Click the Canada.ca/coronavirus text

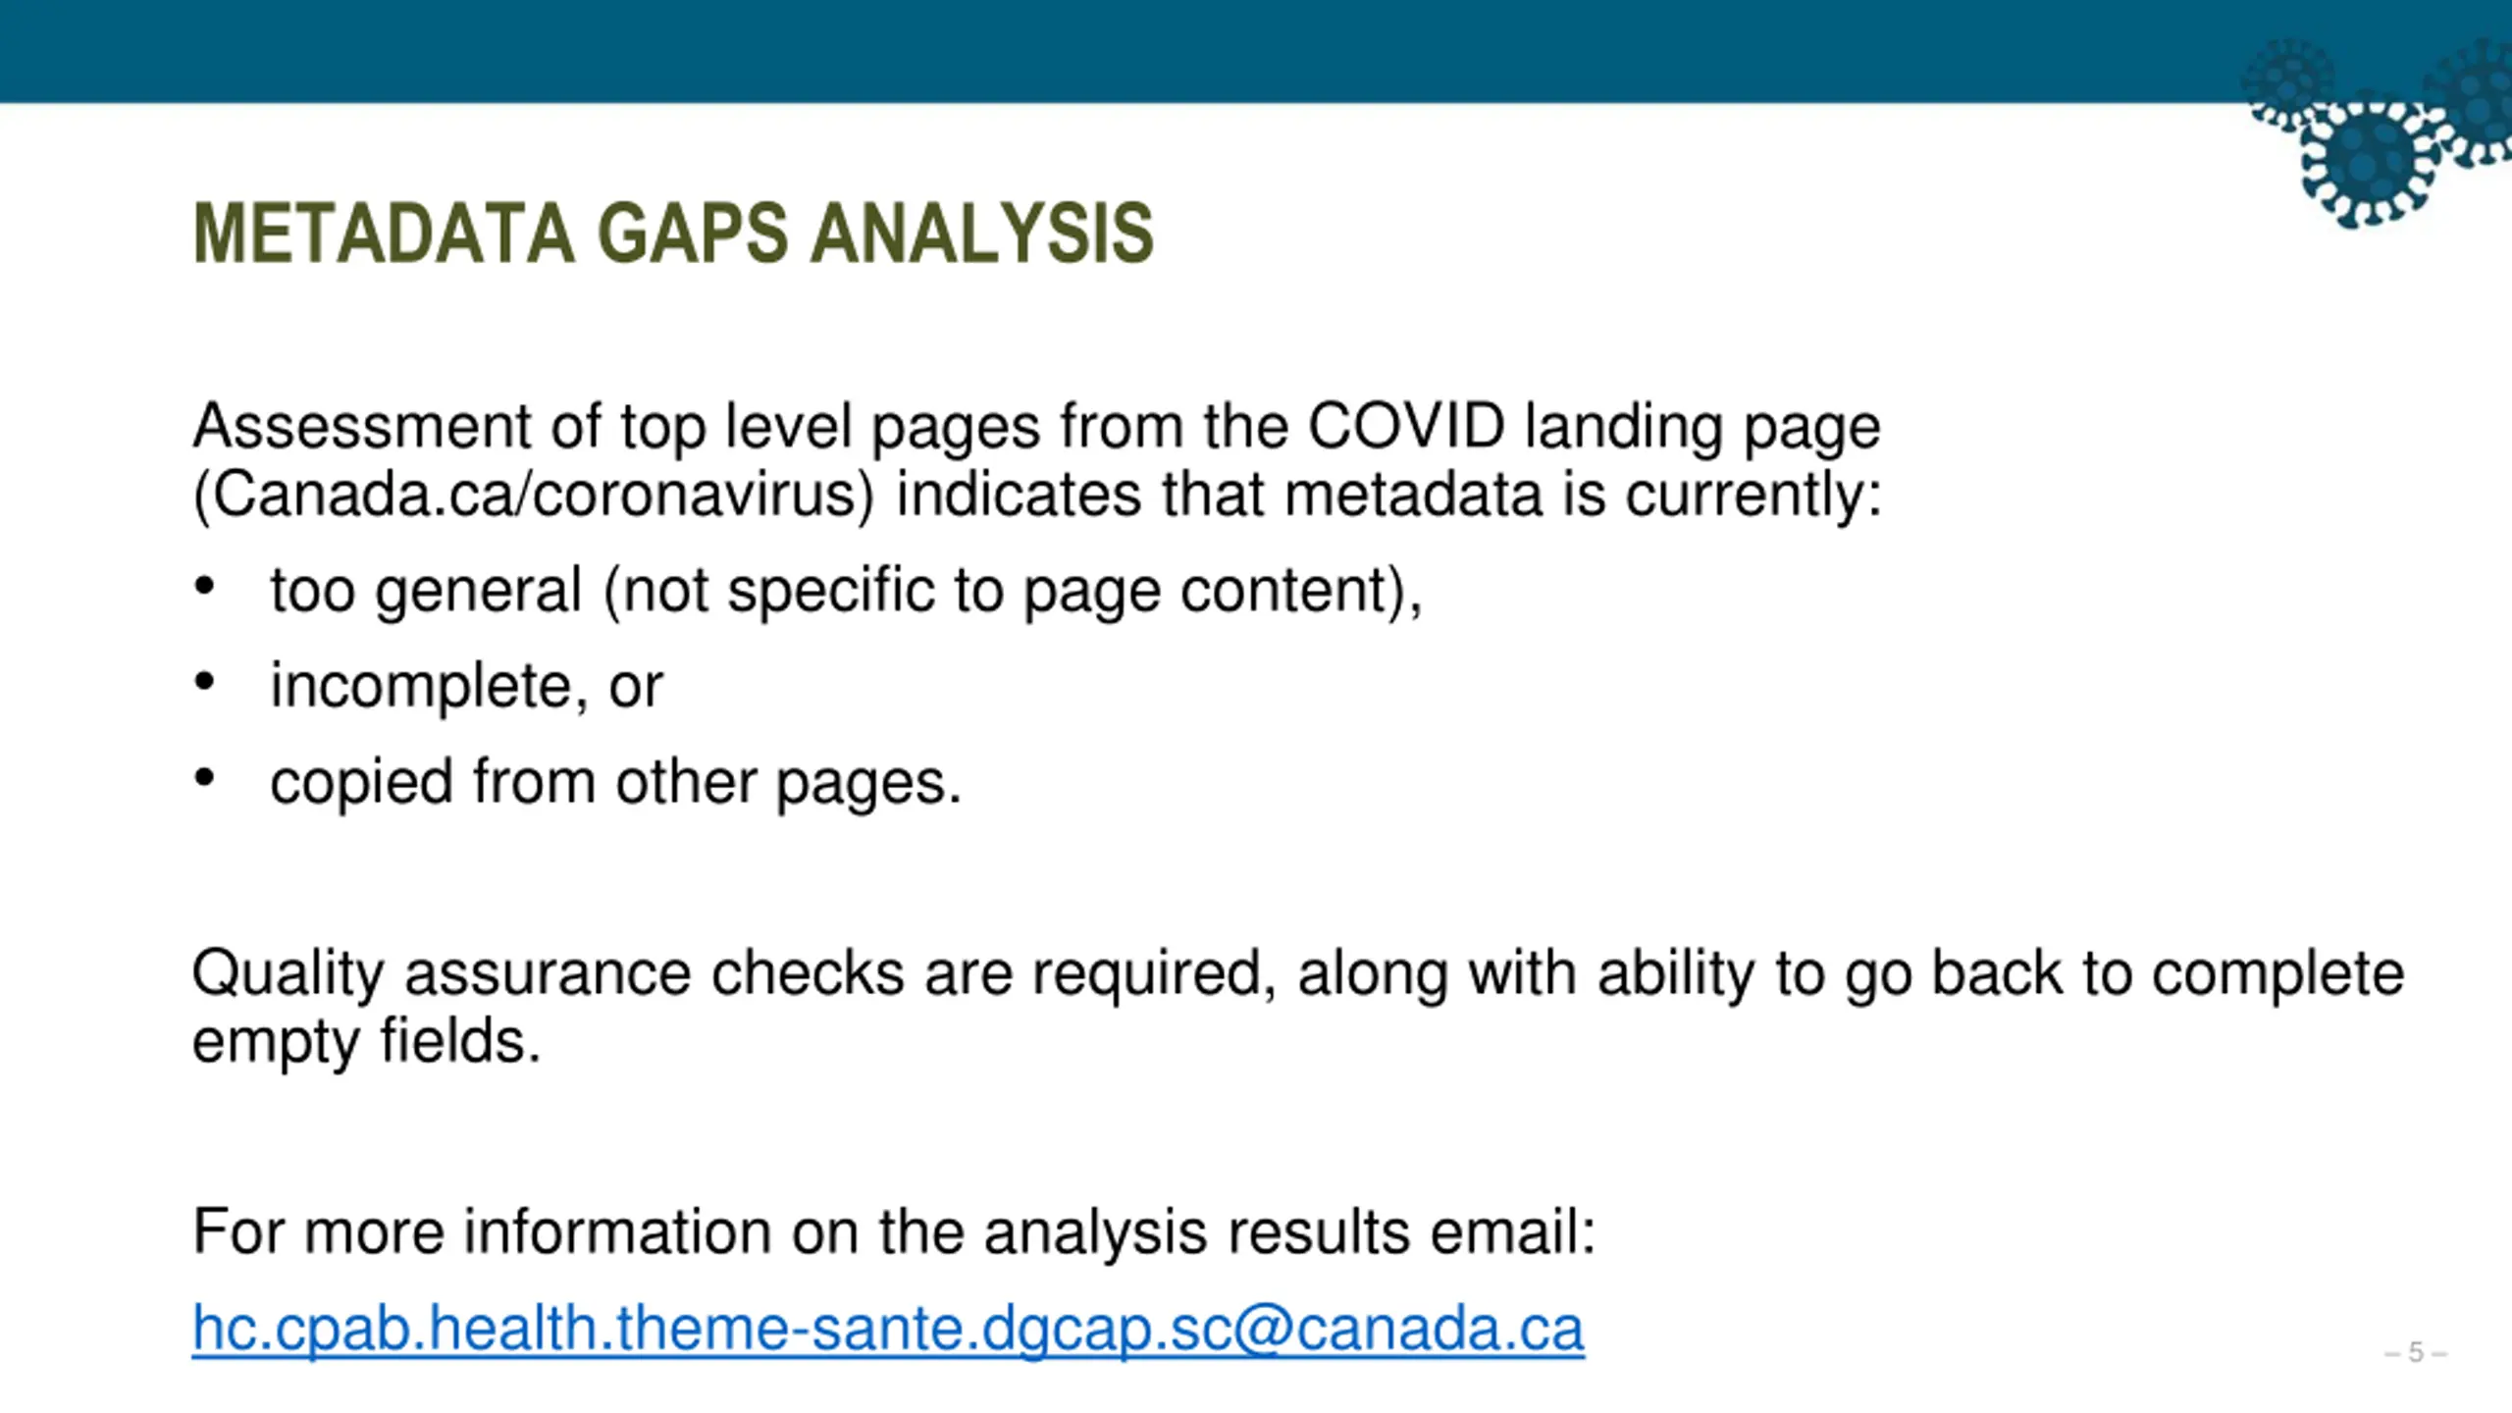point(533,496)
